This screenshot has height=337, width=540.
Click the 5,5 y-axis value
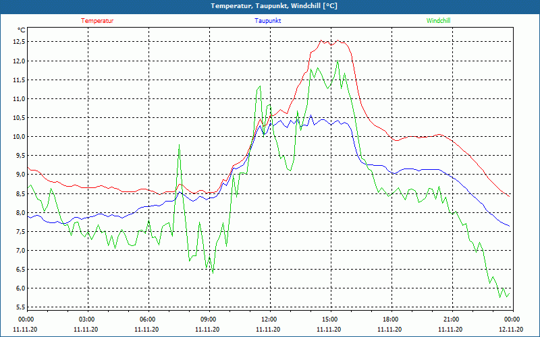pyautogui.click(x=21, y=307)
